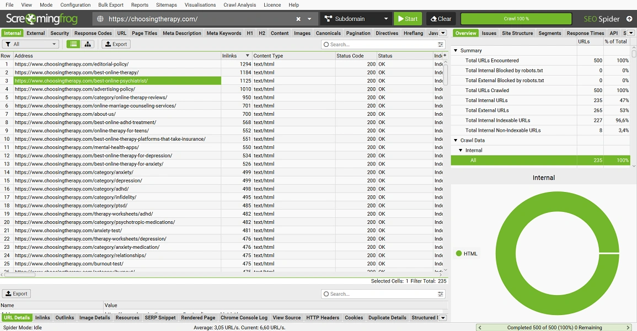This screenshot has width=637, height=331.
Task: Collapse the Internal tree node
Action: pos(461,150)
